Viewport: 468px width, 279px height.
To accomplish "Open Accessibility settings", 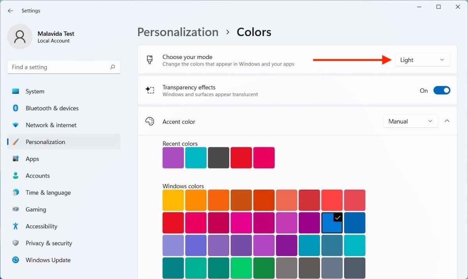I will [x=64, y=226].
